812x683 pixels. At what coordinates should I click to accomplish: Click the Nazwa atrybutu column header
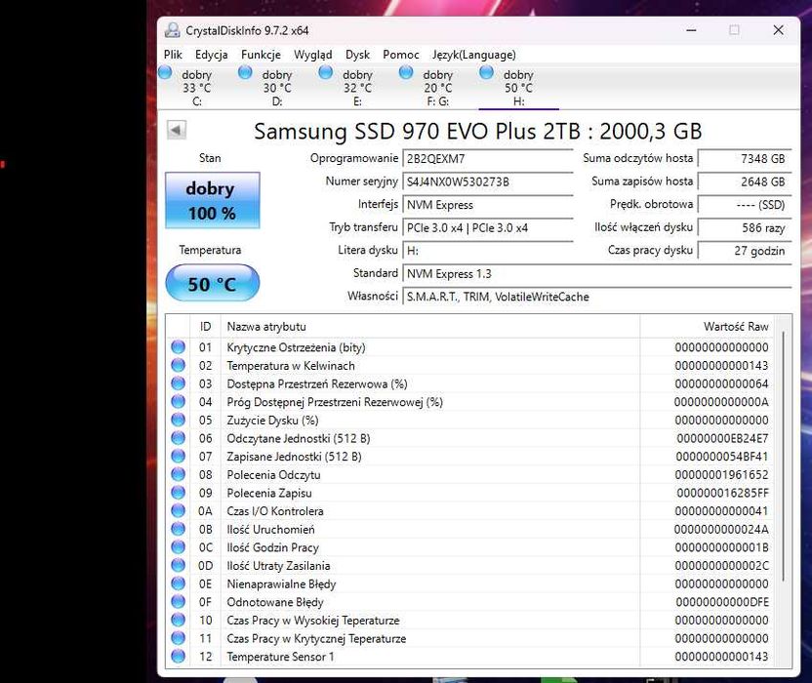point(430,327)
